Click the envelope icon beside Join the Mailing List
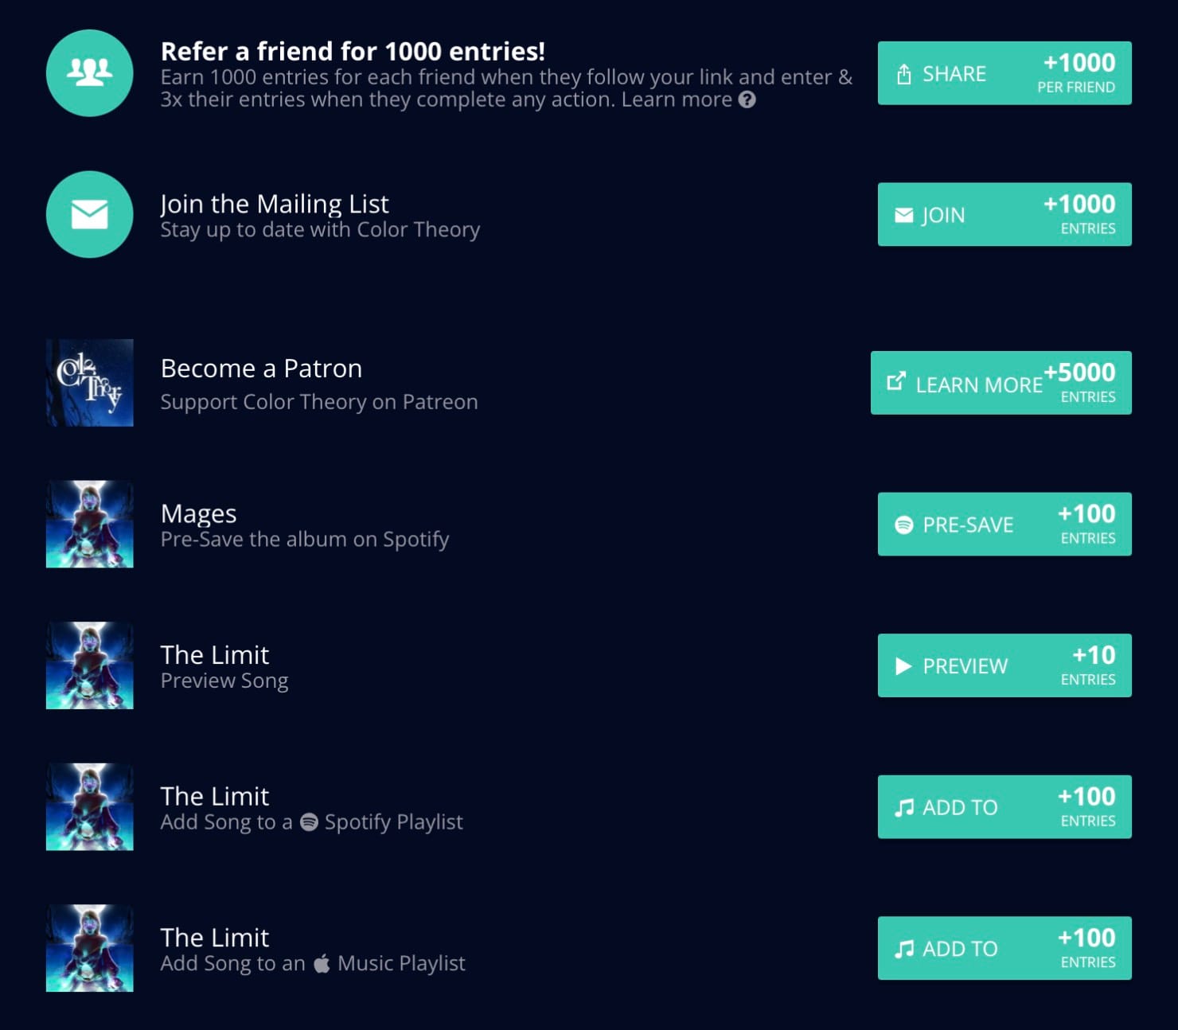 tap(89, 214)
